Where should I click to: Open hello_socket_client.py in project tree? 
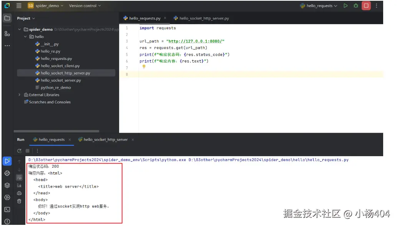tap(58, 66)
